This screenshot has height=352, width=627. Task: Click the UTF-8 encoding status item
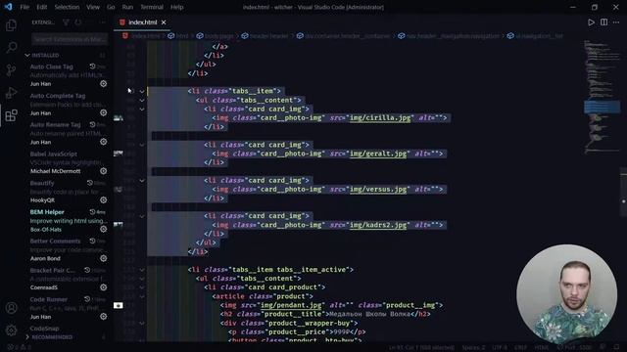point(500,347)
